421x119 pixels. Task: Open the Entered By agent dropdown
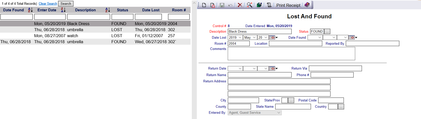coord(255,113)
